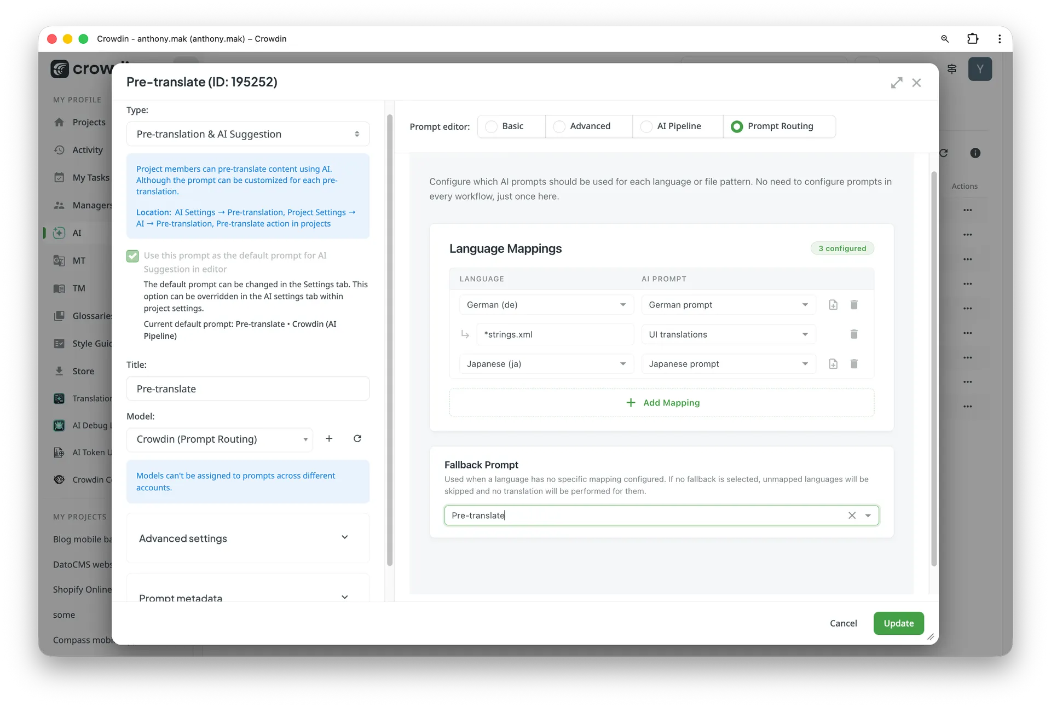This screenshot has height=707, width=1051.
Task: Add a file pattern under the Japanese mapping
Action: point(833,364)
